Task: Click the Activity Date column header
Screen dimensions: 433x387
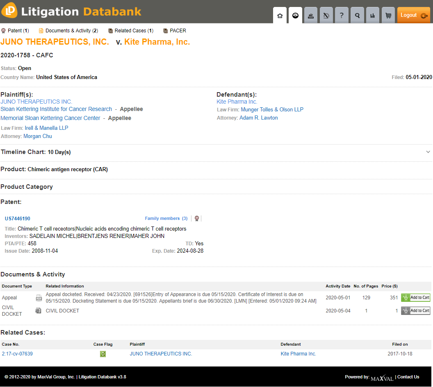Action: tap(338, 286)
